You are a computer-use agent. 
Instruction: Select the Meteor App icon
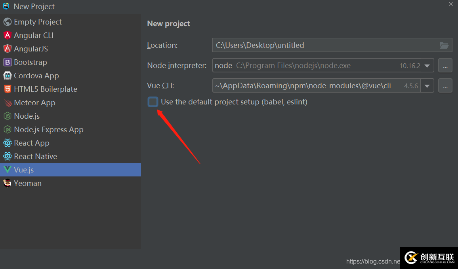pos(7,102)
